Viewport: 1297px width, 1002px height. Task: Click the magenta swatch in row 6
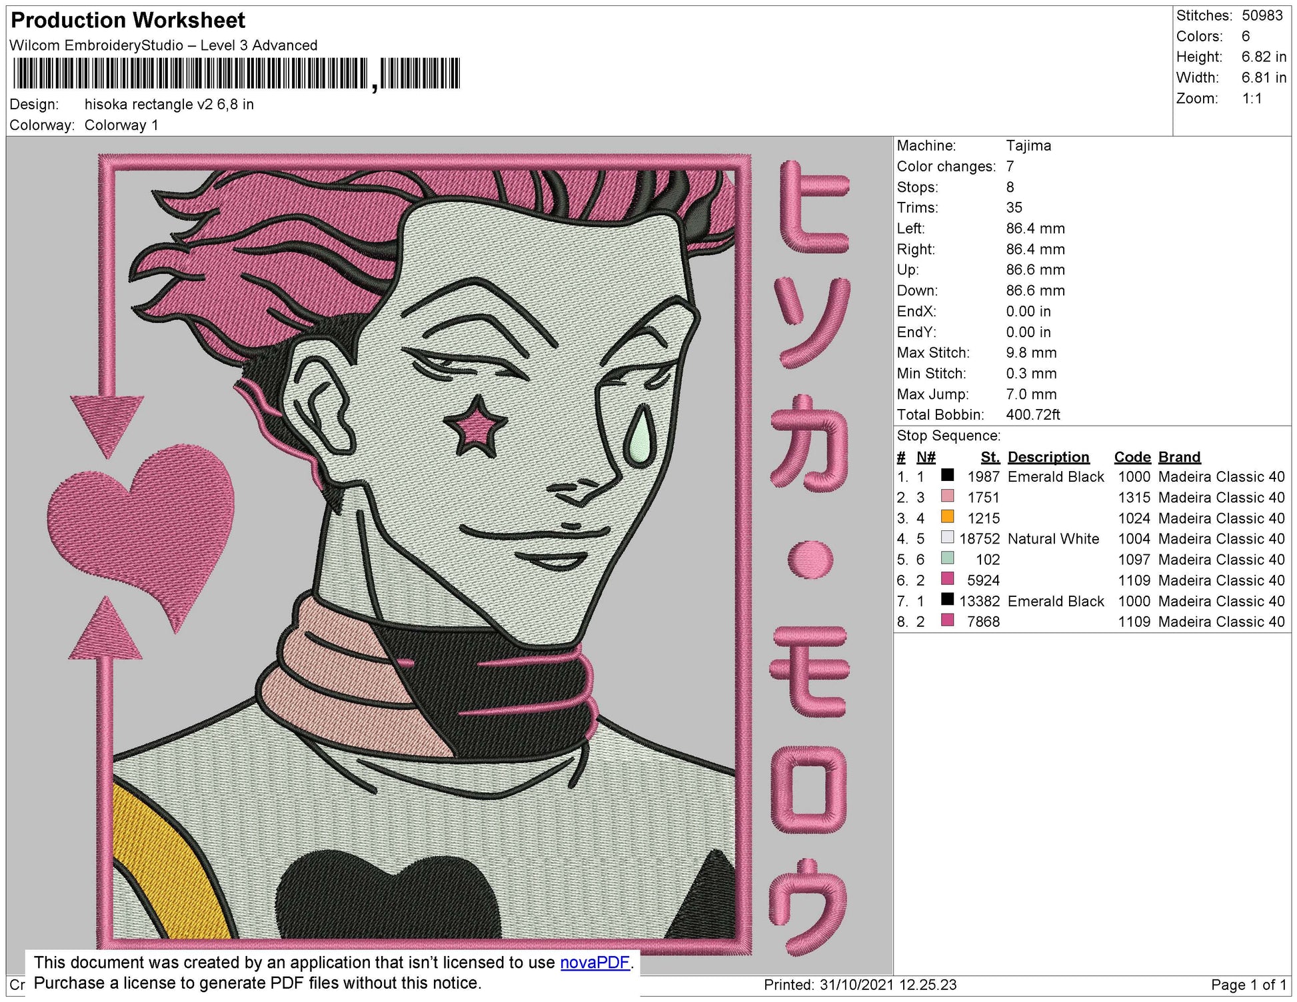pos(947,579)
